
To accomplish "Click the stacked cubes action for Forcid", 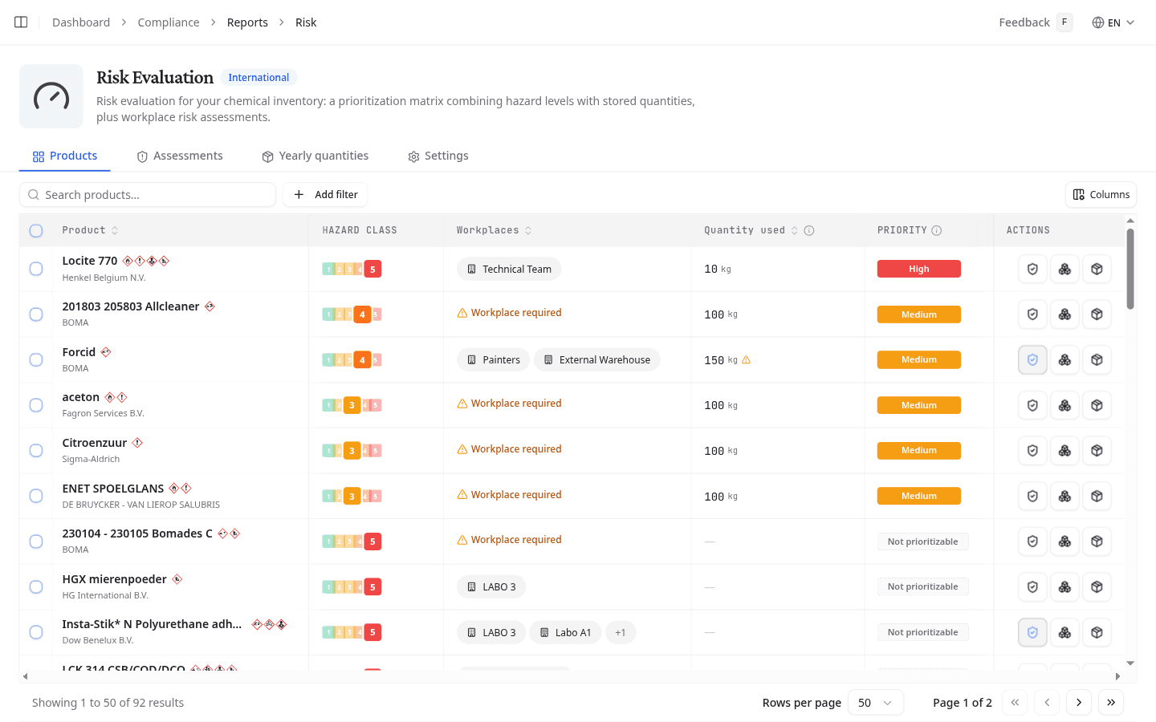I will pyautogui.click(x=1064, y=360).
